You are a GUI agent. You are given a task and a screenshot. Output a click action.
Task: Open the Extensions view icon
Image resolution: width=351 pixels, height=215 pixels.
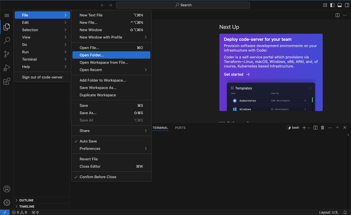7,82
